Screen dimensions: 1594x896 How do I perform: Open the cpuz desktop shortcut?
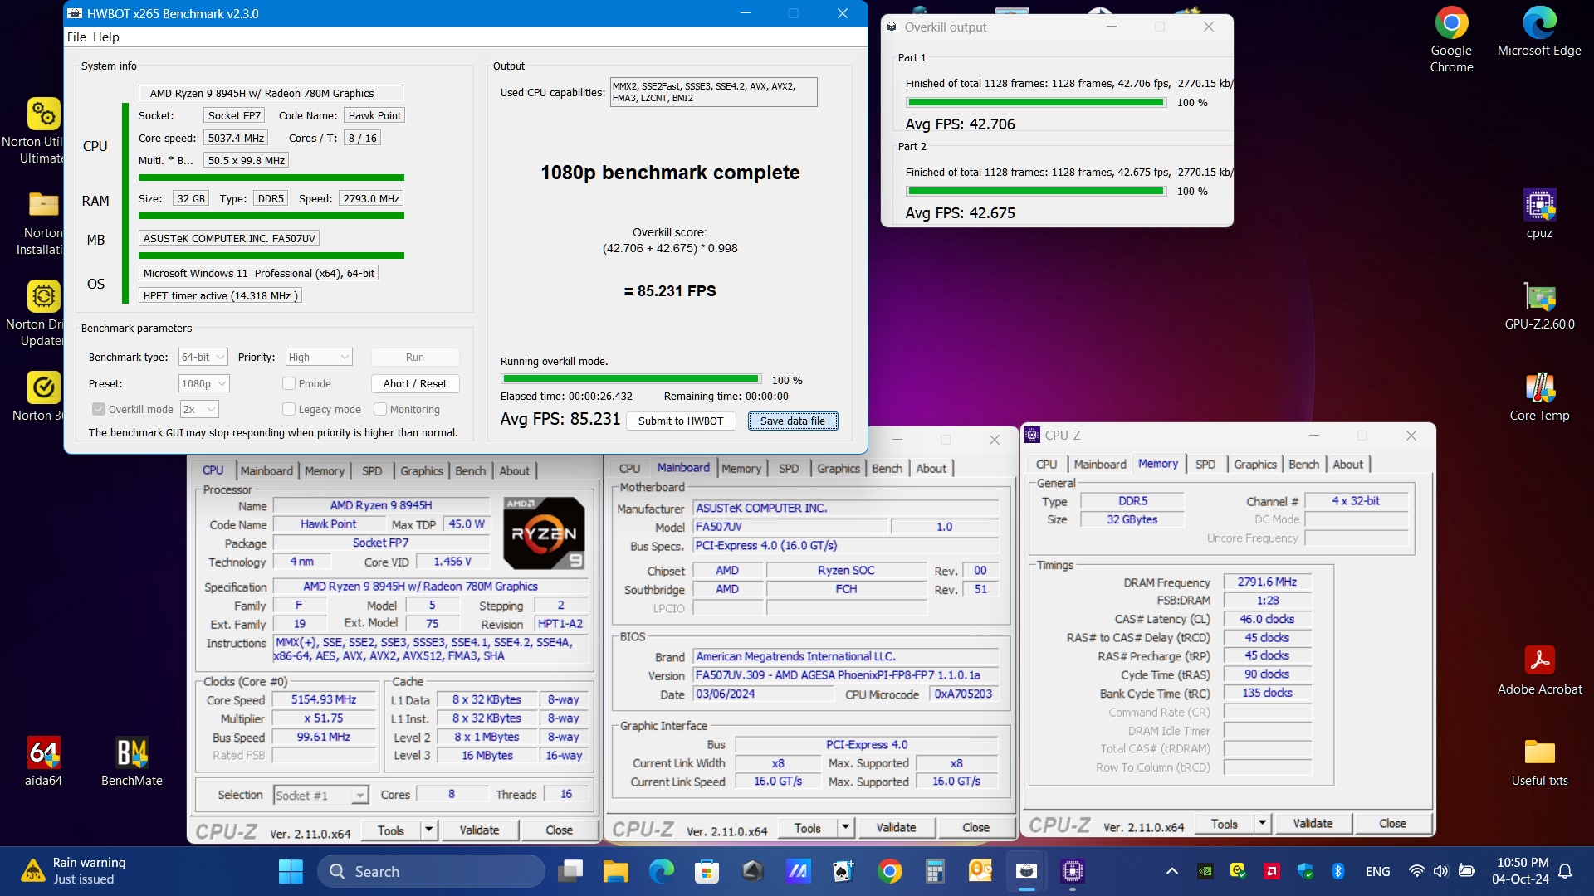[1539, 214]
